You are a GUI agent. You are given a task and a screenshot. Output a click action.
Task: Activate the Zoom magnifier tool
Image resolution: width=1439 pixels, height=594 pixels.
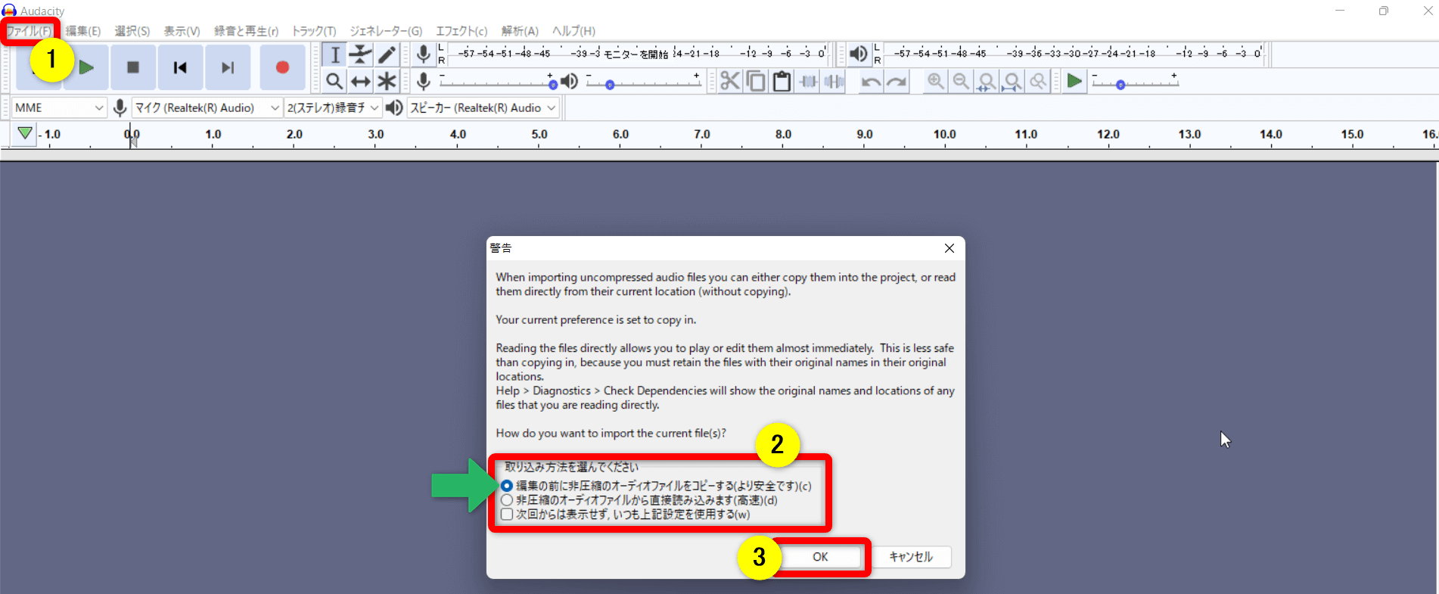[x=334, y=81]
